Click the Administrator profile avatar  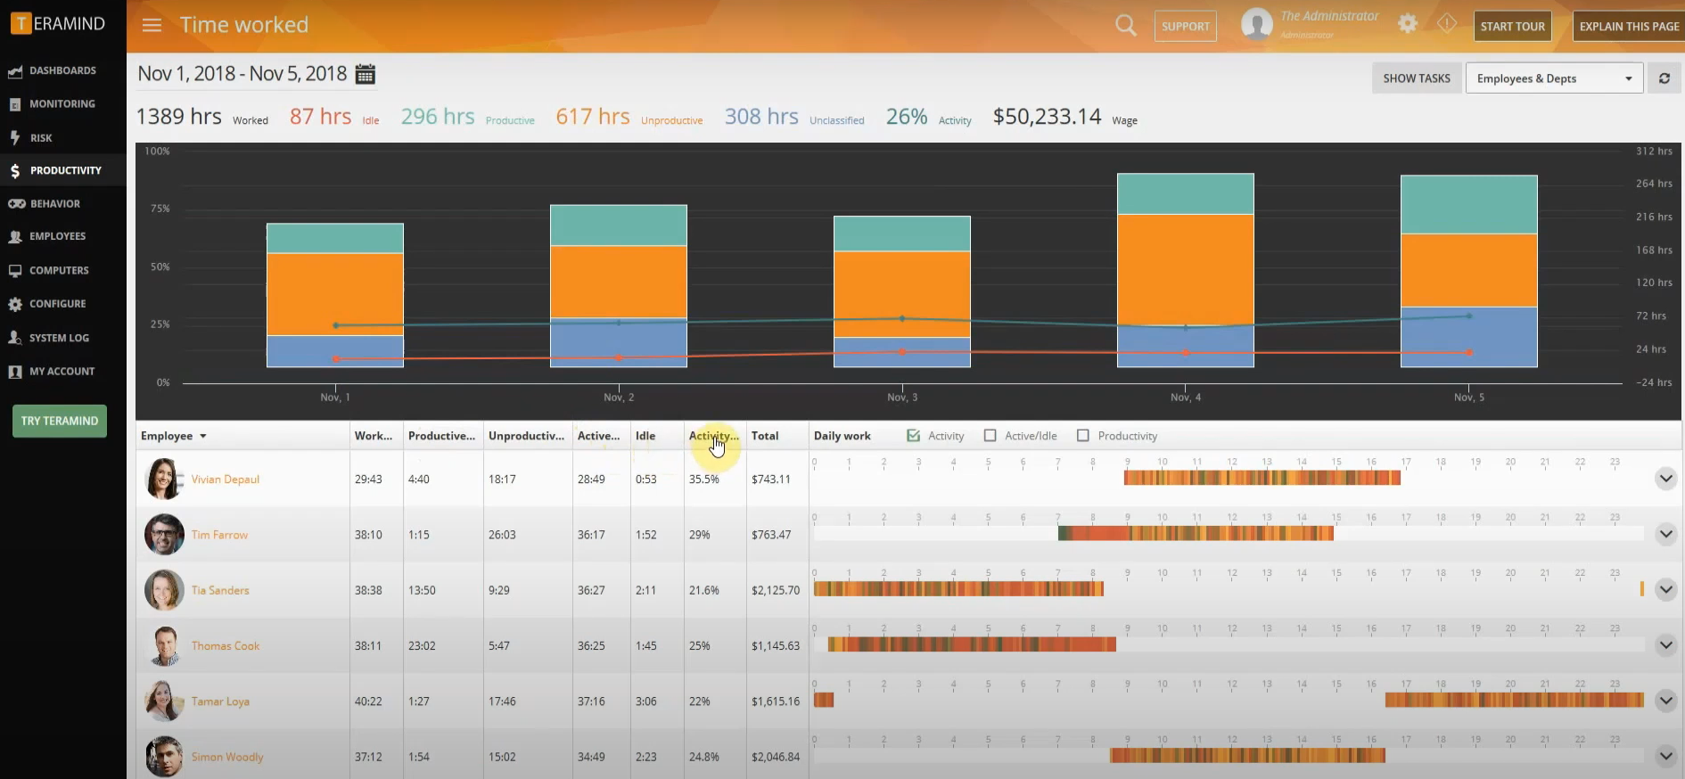[1257, 25]
